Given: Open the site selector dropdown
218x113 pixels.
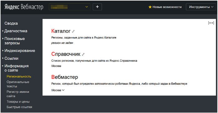Looking at the screenshot, I should click(70, 7).
